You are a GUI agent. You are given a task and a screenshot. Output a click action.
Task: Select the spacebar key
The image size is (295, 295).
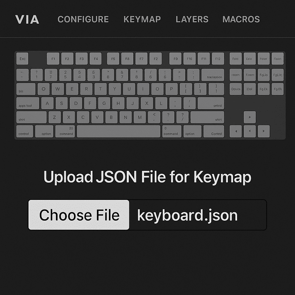coord(118,131)
